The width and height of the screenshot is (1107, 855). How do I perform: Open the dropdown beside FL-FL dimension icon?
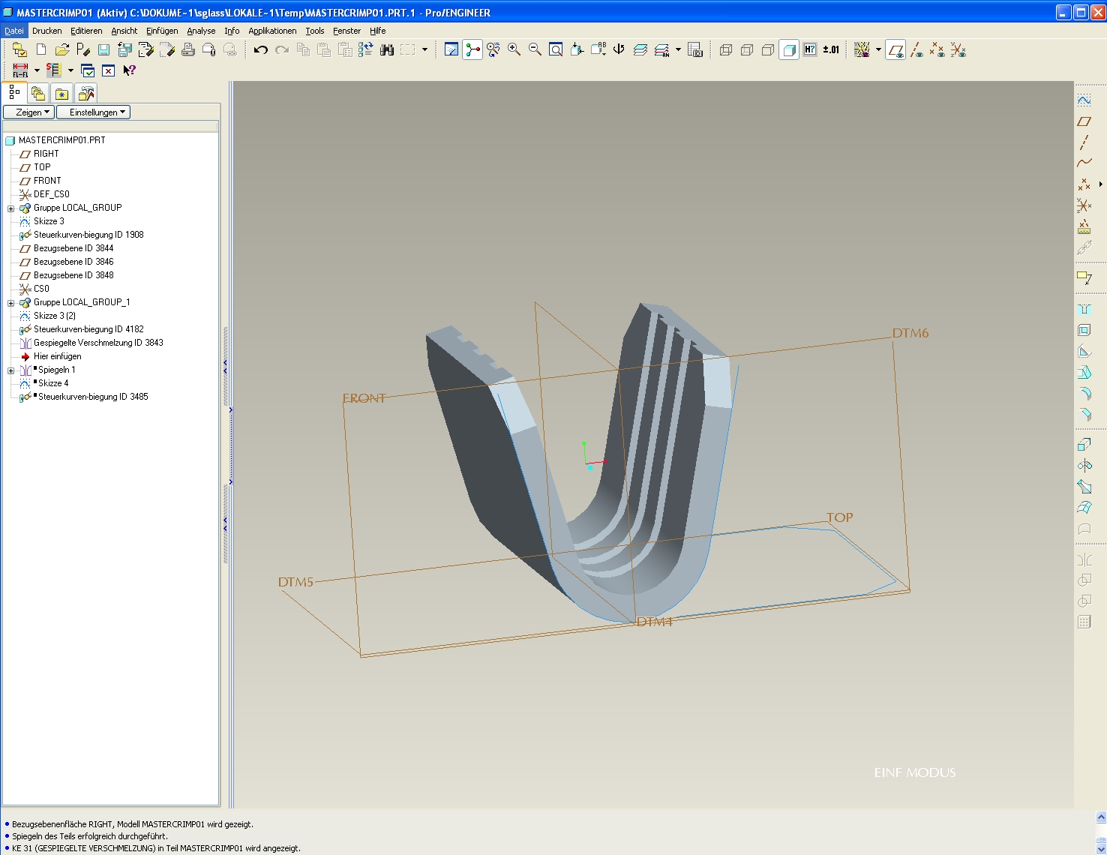tap(37, 70)
